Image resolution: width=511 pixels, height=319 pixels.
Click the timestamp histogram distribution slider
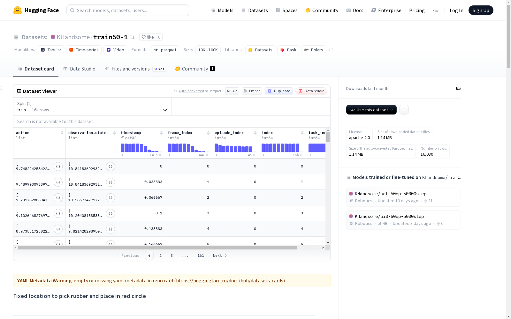point(141,148)
